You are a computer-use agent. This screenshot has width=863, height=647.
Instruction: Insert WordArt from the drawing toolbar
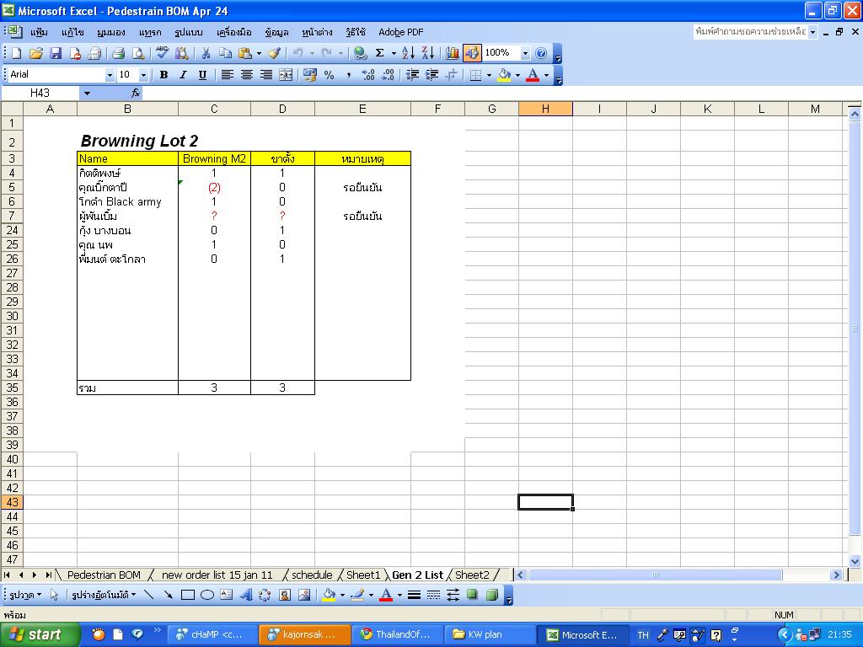tap(246, 595)
